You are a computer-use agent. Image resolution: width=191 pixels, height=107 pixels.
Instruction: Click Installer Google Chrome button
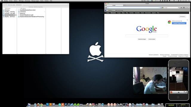click(x=179, y=23)
